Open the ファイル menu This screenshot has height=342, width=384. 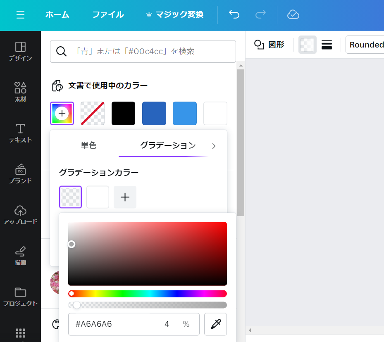pyautogui.click(x=108, y=15)
